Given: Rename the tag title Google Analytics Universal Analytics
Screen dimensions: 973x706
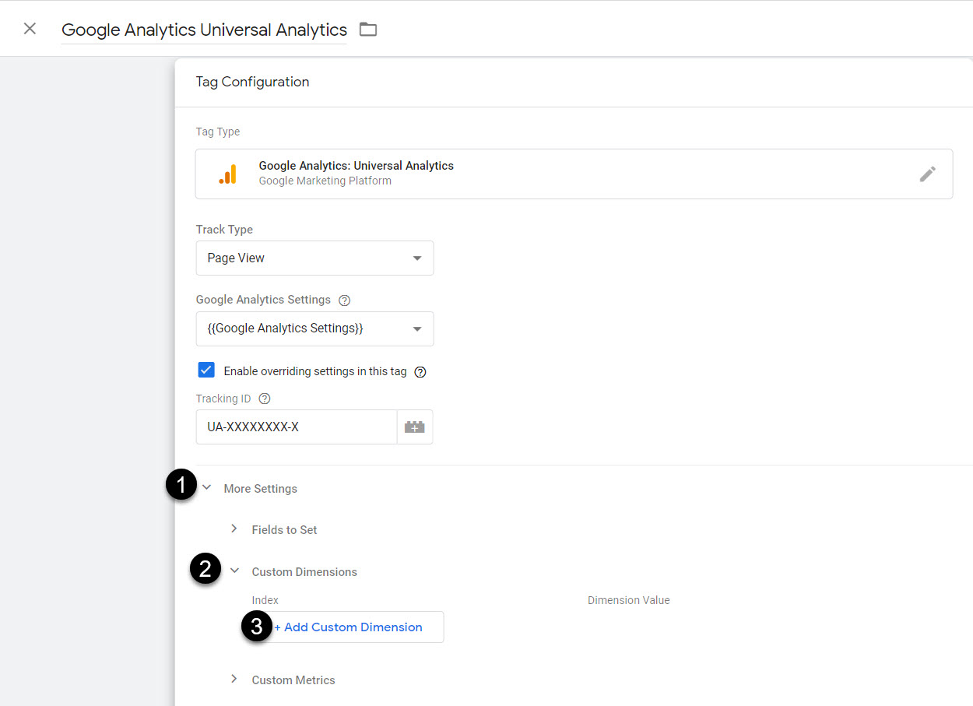Looking at the screenshot, I should [x=204, y=30].
